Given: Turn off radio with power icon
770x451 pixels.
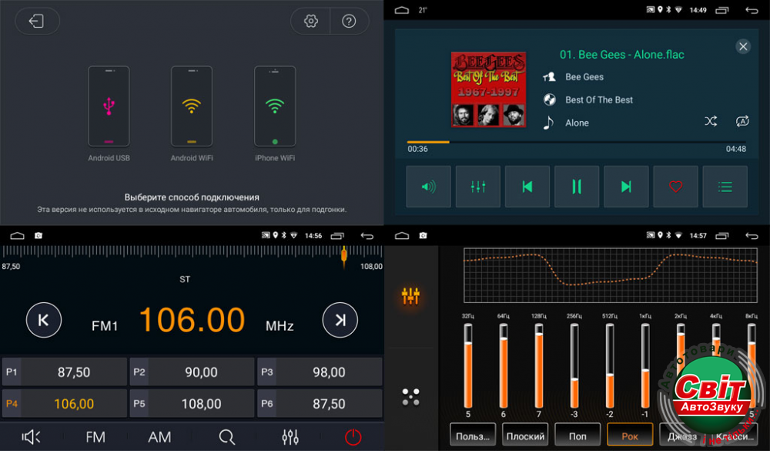Looking at the screenshot, I should click(x=353, y=437).
